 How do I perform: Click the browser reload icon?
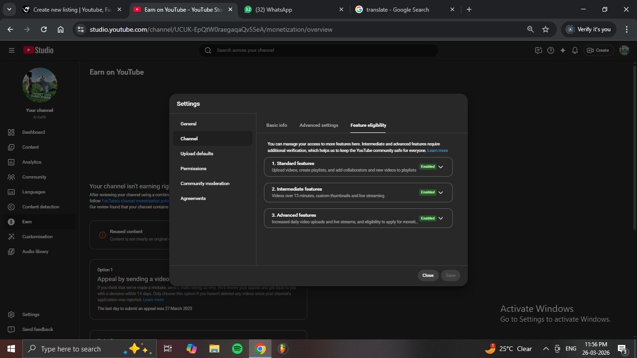coord(44,29)
